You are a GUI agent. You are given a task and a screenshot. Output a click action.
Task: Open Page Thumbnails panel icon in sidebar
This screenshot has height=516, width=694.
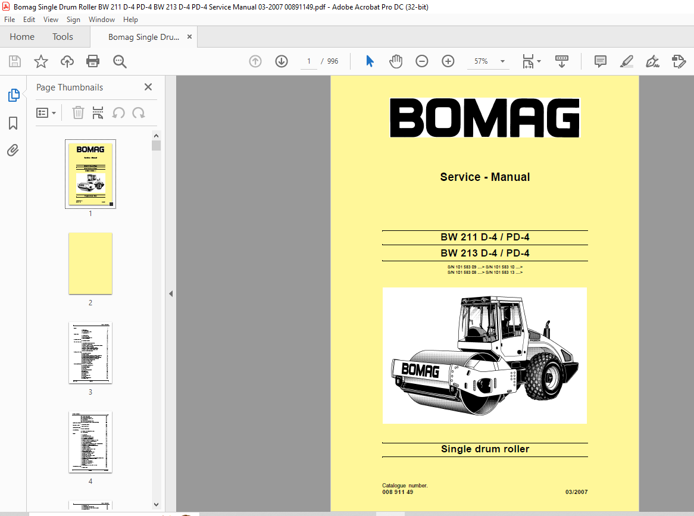coord(14,95)
